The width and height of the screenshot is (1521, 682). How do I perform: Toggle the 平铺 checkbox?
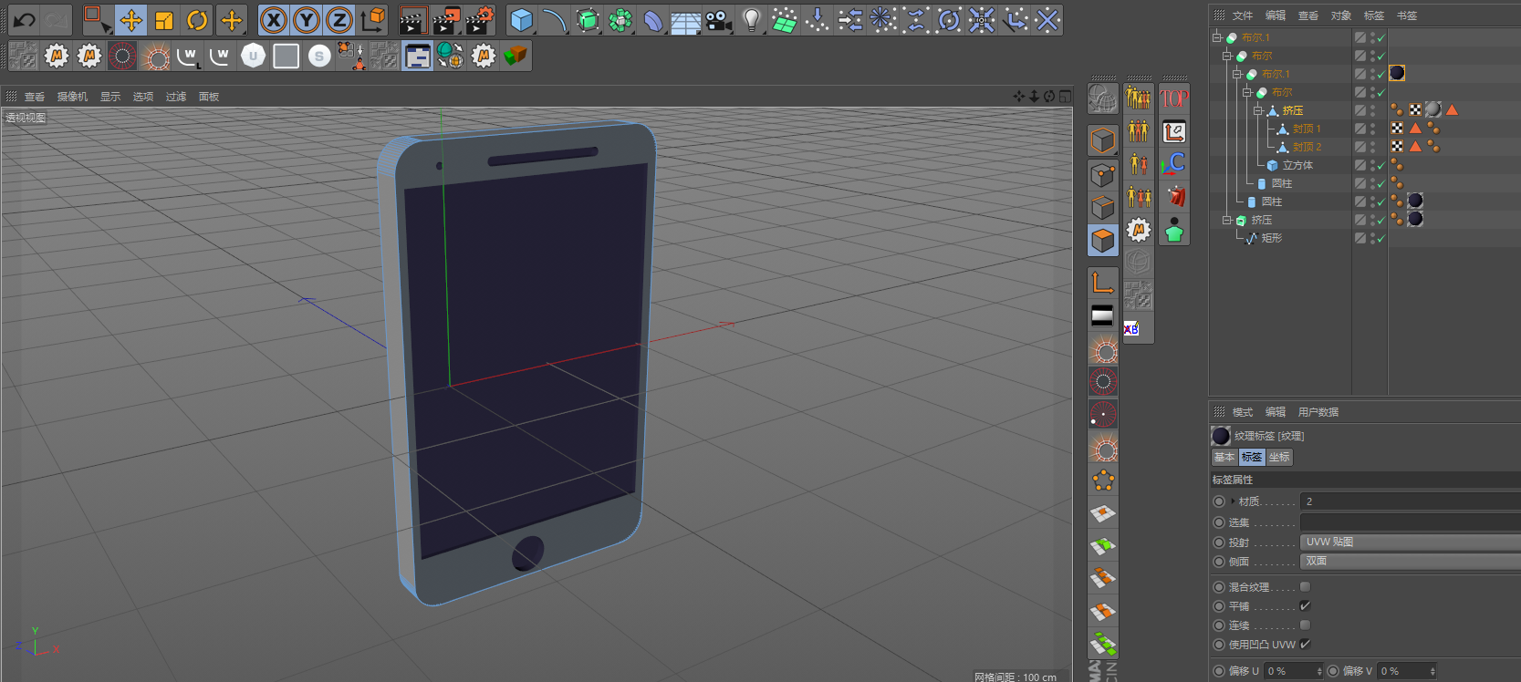(x=1305, y=606)
